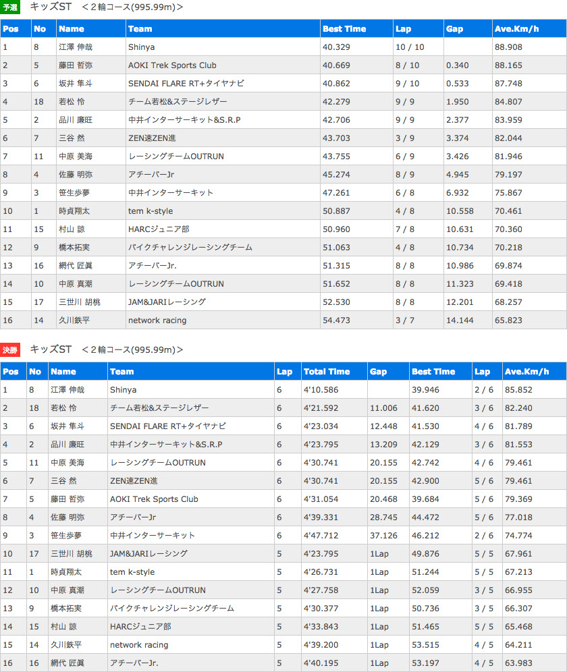Select best time 40.329

[336, 47]
